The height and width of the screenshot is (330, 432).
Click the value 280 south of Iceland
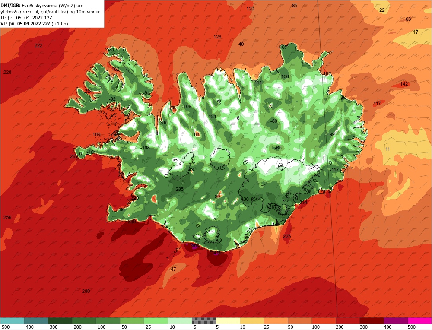coord(86,291)
